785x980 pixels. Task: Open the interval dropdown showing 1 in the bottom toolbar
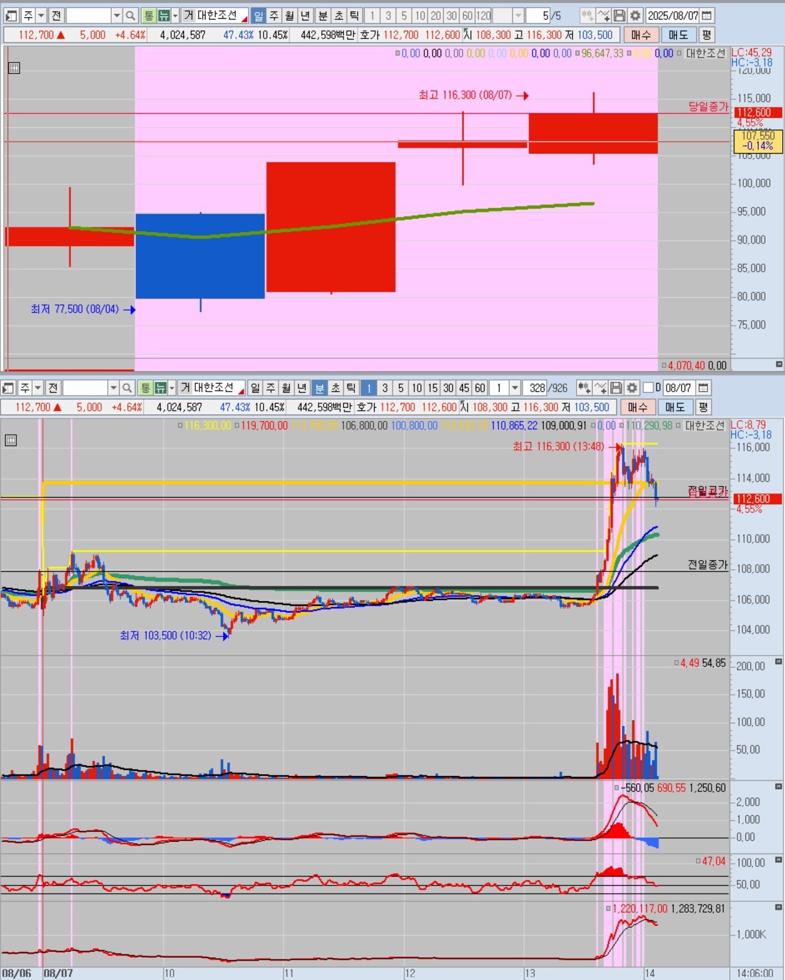pyautogui.click(x=515, y=388)
